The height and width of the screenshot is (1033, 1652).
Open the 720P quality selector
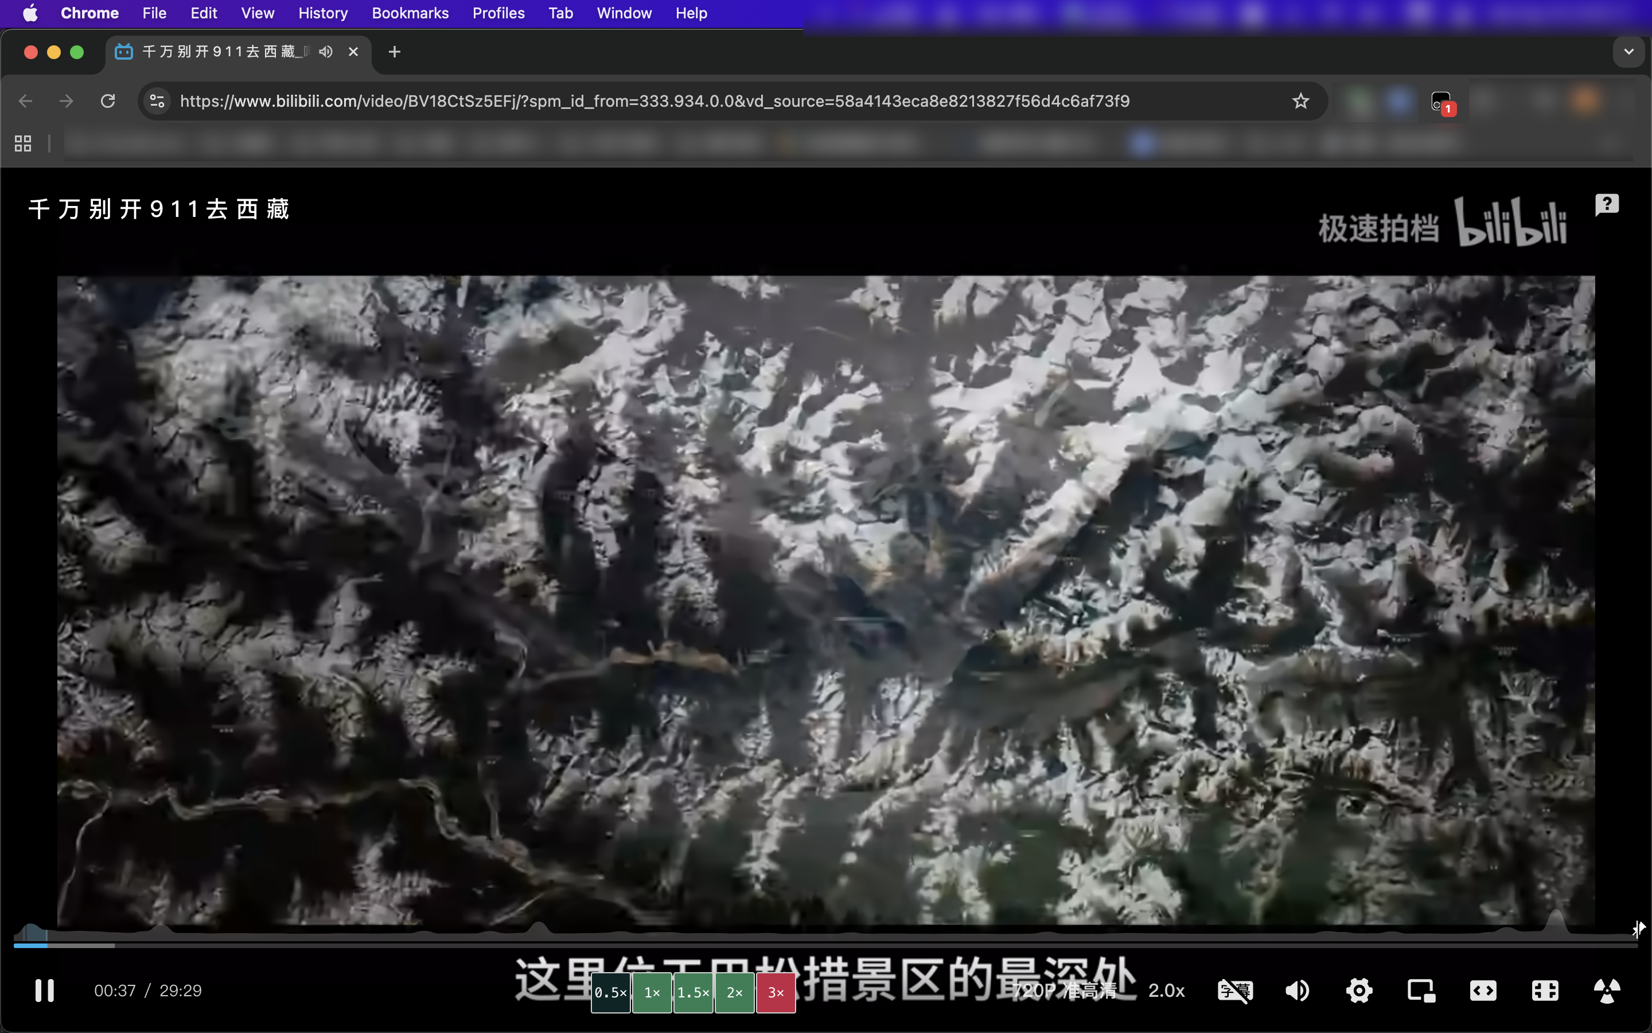point(1065,990)
